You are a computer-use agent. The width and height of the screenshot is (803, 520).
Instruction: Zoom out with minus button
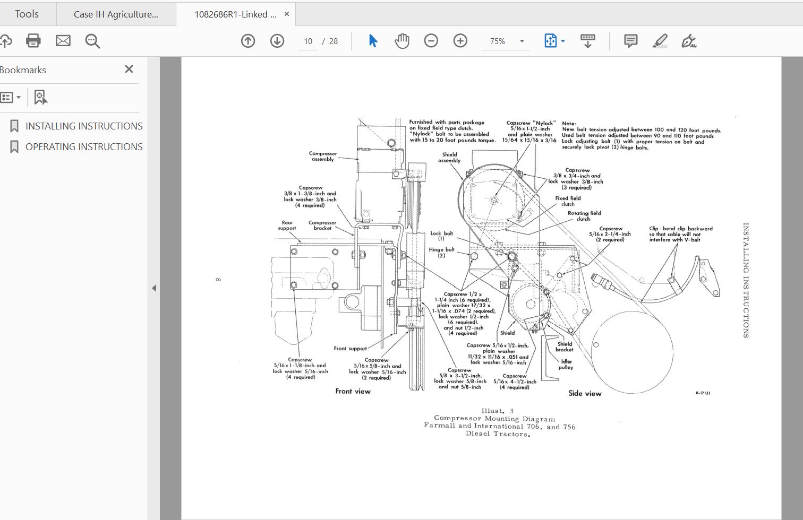click(x=431, y=41)
